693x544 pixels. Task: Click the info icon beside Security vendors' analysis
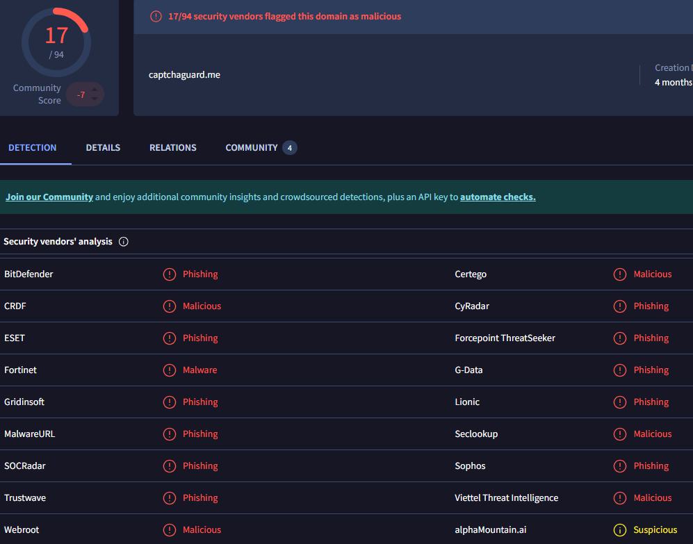pos(124,242)
